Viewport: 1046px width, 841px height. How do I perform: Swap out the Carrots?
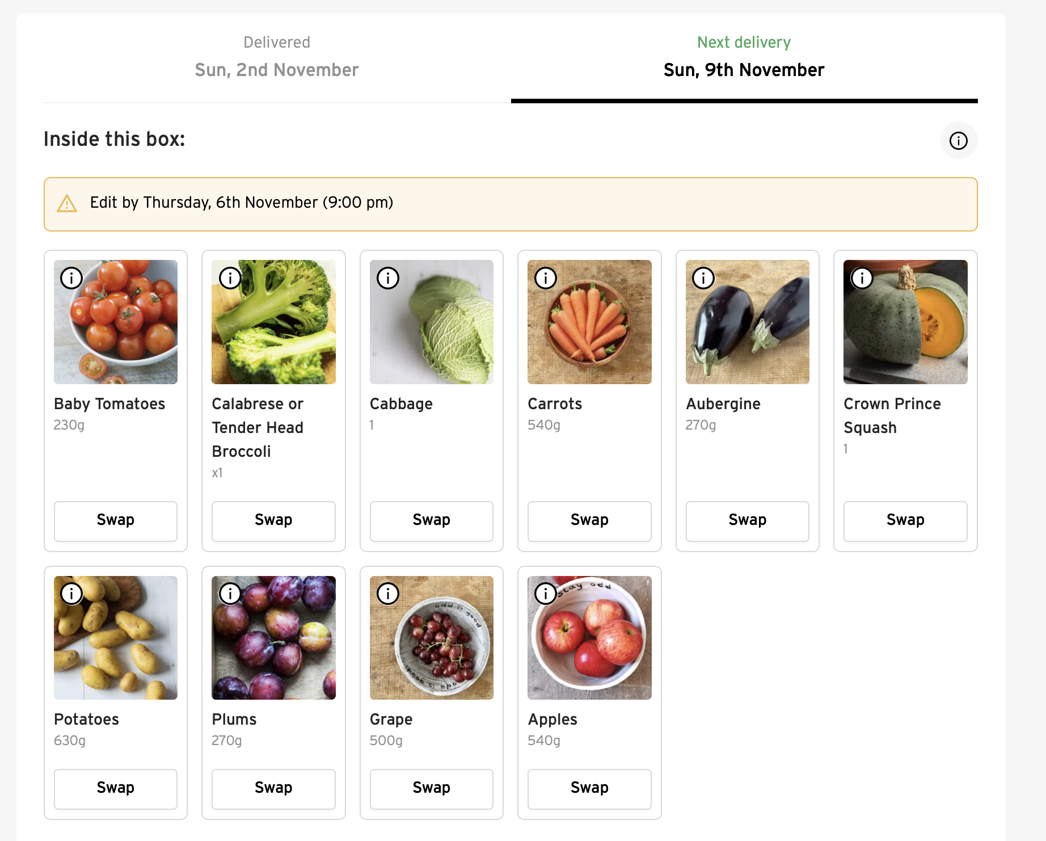tap(589, 520)
